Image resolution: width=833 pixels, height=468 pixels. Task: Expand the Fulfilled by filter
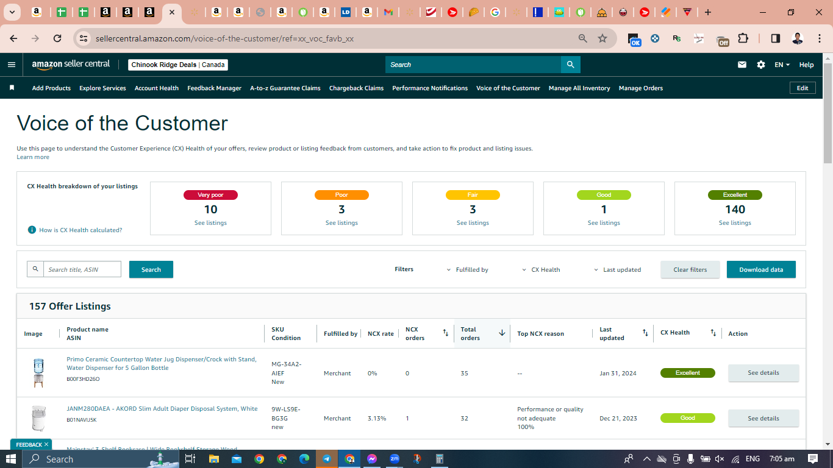click(468, 269)
